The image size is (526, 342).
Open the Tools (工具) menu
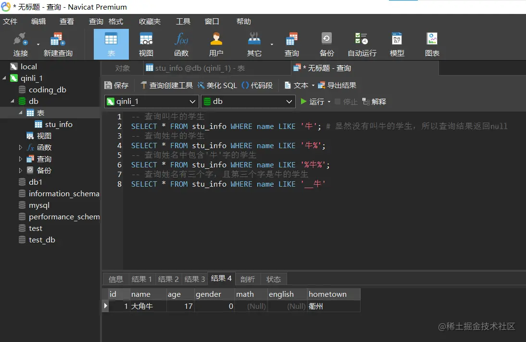click(x=183, y=22)
